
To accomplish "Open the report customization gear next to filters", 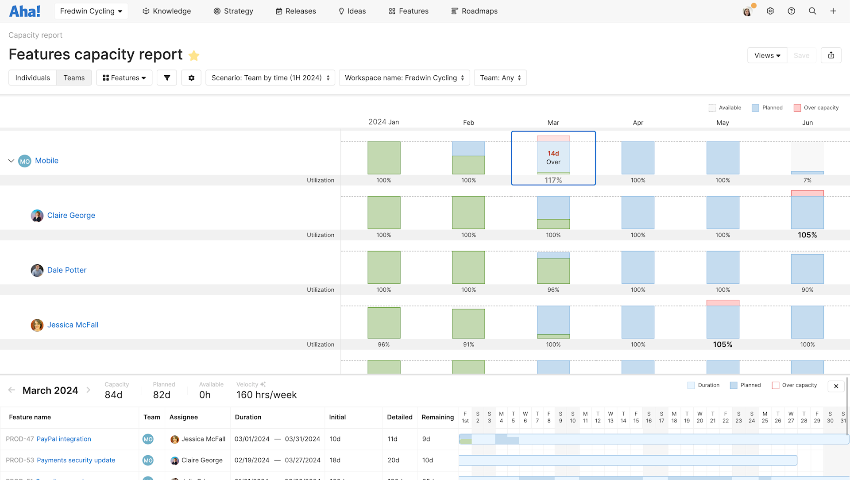I will (191, 77).
